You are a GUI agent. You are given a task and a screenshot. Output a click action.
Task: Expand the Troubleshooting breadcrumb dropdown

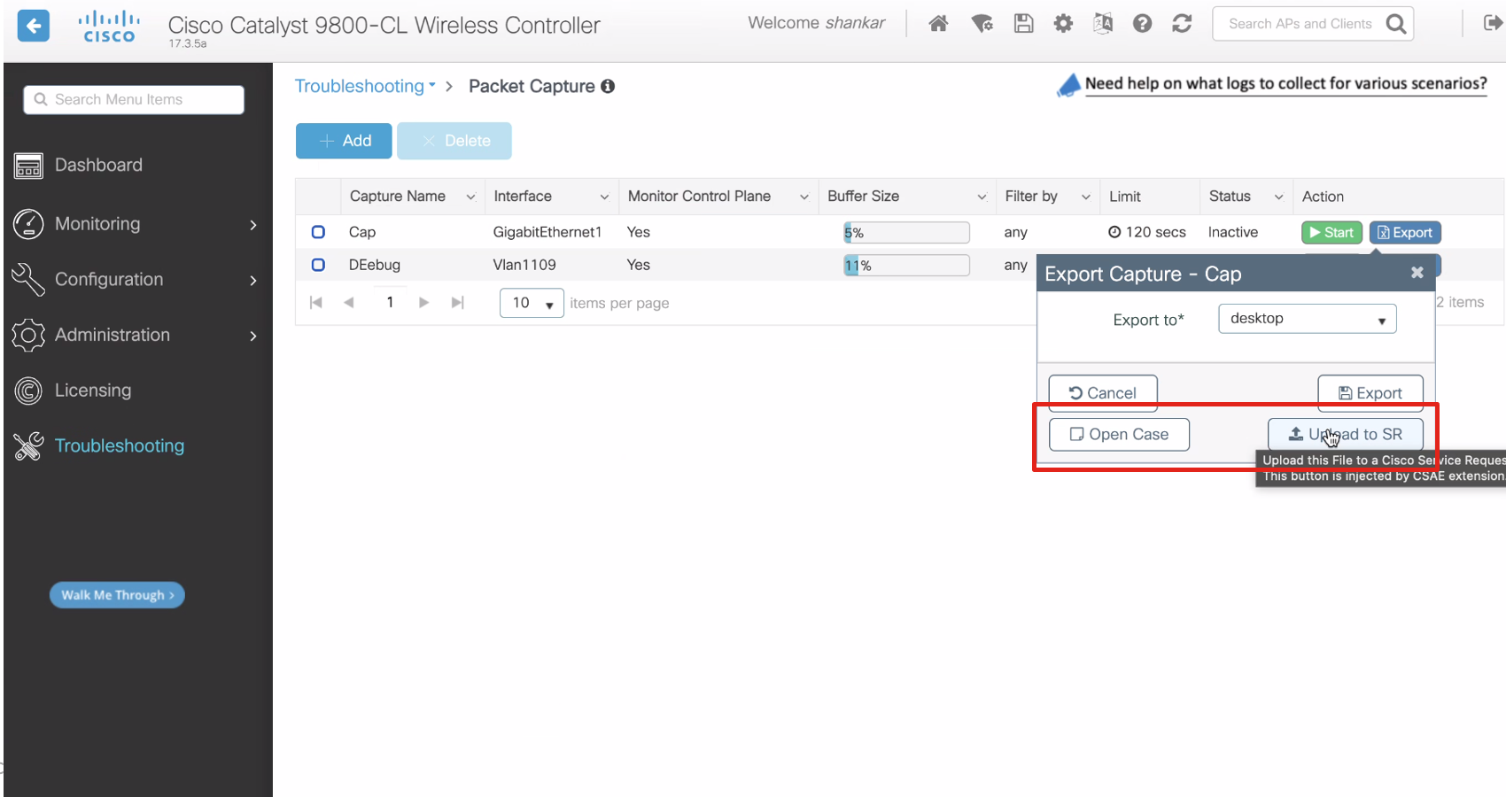(365, 86)
